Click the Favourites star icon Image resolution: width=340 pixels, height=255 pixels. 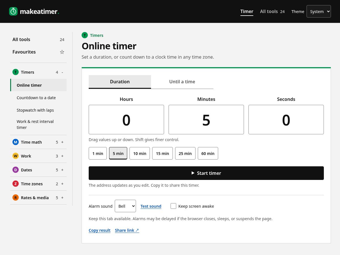tap(62, 52)
